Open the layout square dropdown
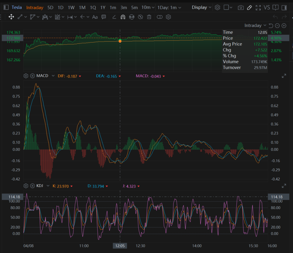Screen dimensions: 293x253 point(228,7)
